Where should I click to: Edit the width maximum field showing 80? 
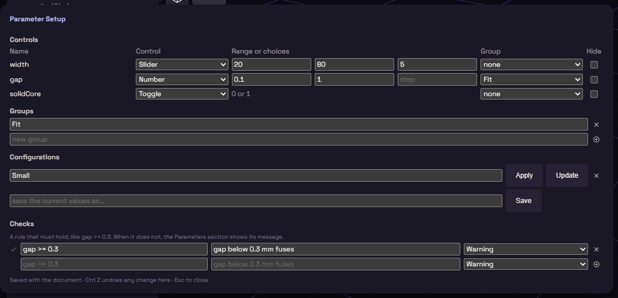coord(354,64)
